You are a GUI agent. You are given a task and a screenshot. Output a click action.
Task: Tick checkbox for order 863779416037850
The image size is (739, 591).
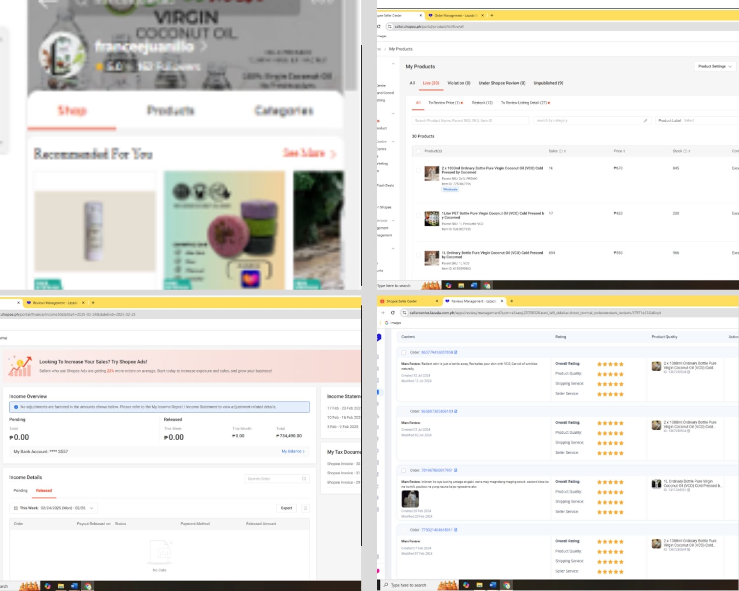coord(403,352)
